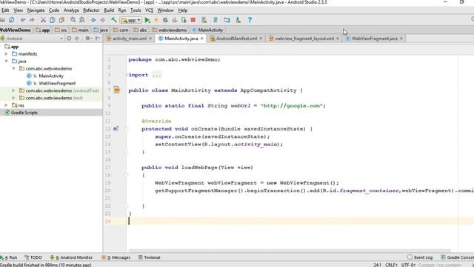Screen dimensions: 474x267
Task: Switch to the webview_fragment_layout.xml tab
Action: (x=304, y=39)
